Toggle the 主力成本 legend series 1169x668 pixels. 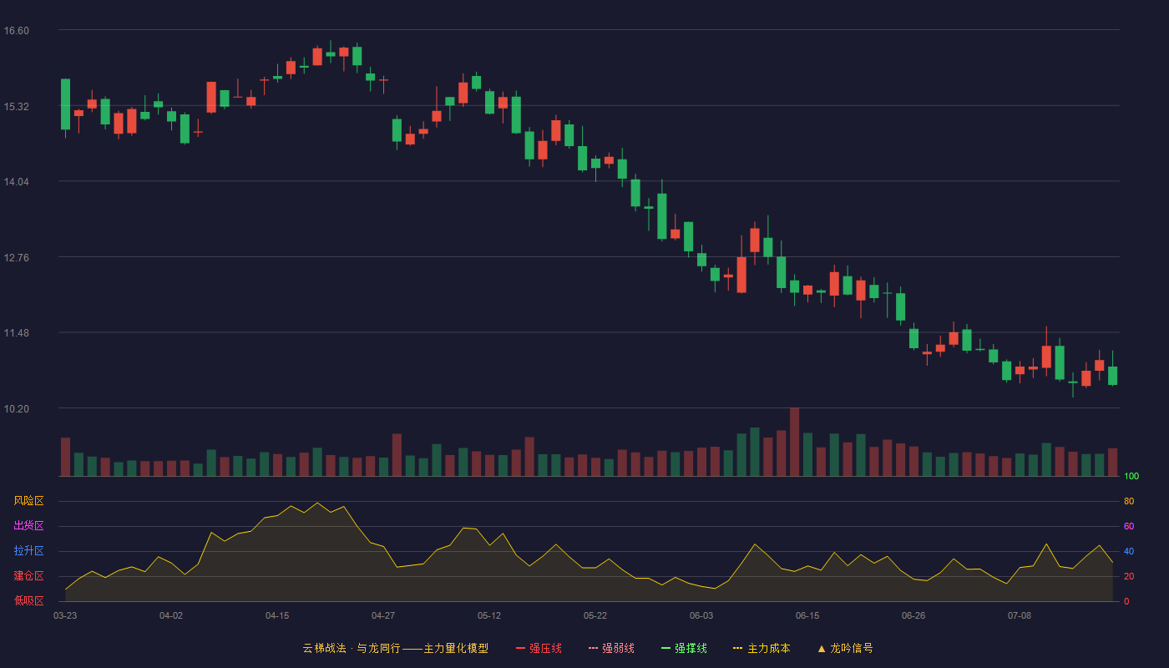click(762, 648)
